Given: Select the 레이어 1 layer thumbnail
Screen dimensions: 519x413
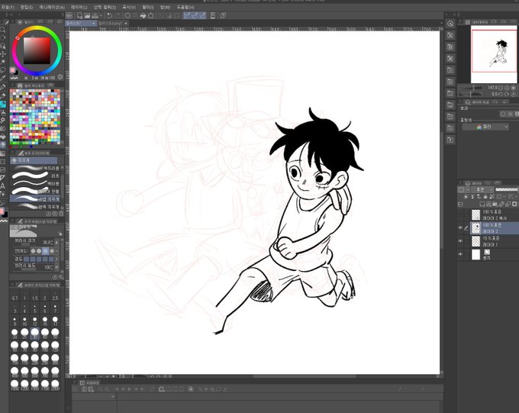Looking at the screenshot, I should [x=475, y=241].
